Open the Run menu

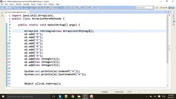(x=45, y=4)
